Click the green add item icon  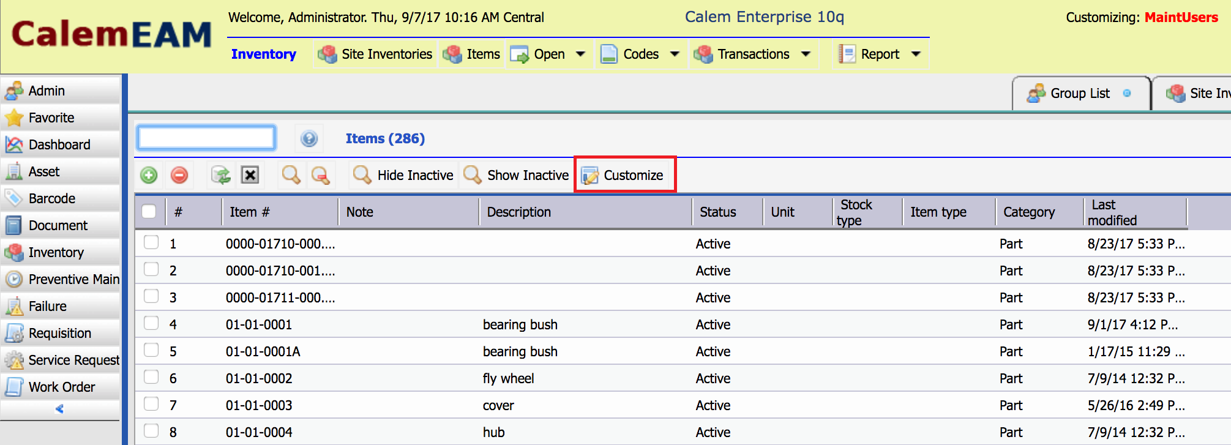tap(149, 175)
